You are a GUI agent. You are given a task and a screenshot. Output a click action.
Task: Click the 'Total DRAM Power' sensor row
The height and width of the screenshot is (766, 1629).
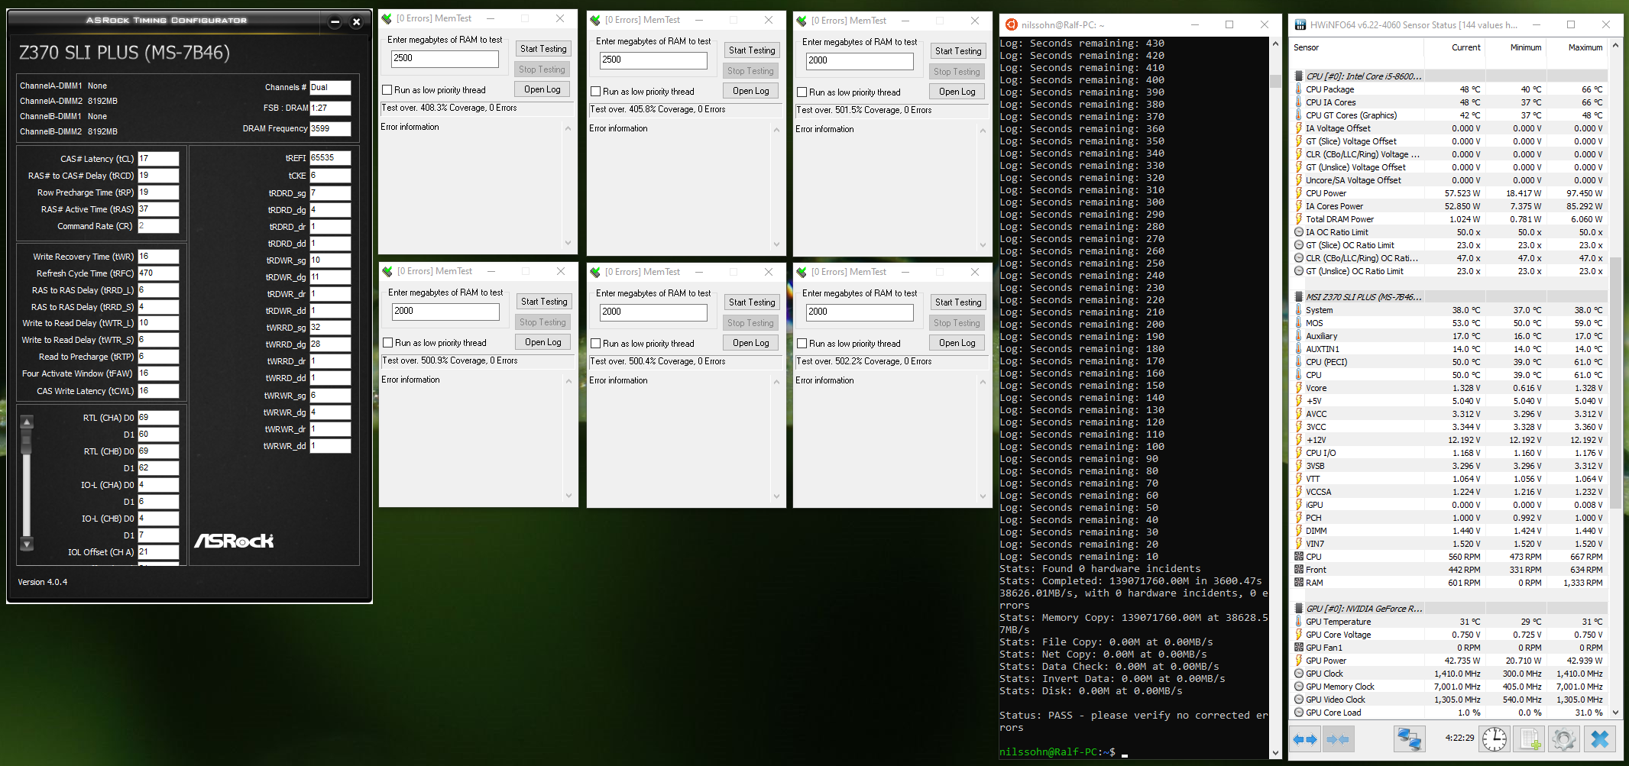click(x=1450, y=219)
